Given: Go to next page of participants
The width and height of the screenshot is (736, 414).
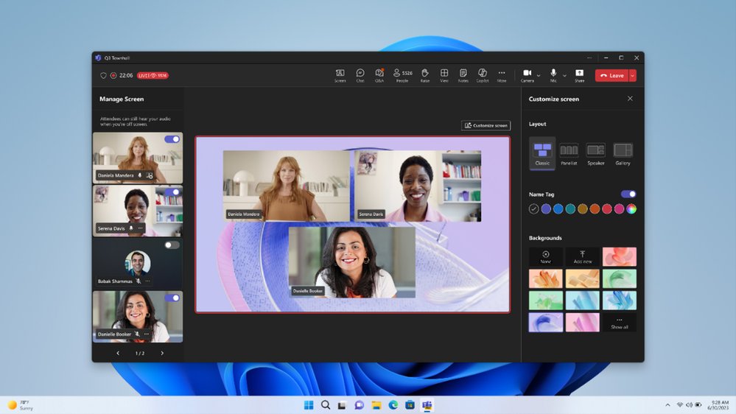Looking at the screenshot, I should 162,353.
